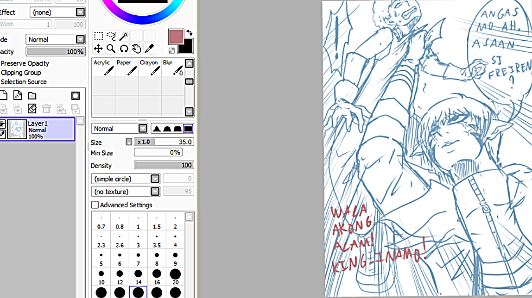532x298 pixels.
Task: Toggle the Preserve Opacity option
Action: [x=25, y=63]
